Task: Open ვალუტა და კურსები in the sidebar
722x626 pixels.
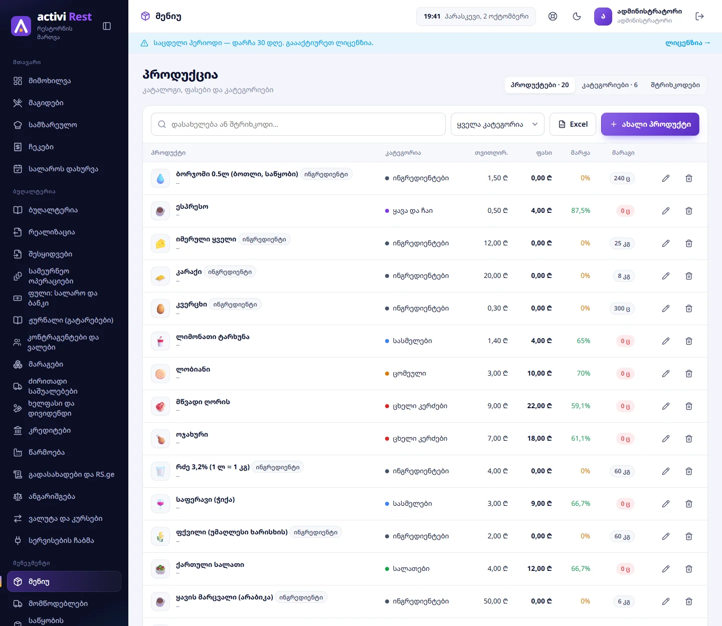Action: (64, 519)
